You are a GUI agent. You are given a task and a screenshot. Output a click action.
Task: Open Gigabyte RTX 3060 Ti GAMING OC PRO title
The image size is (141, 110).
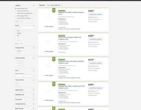[71, 87]
